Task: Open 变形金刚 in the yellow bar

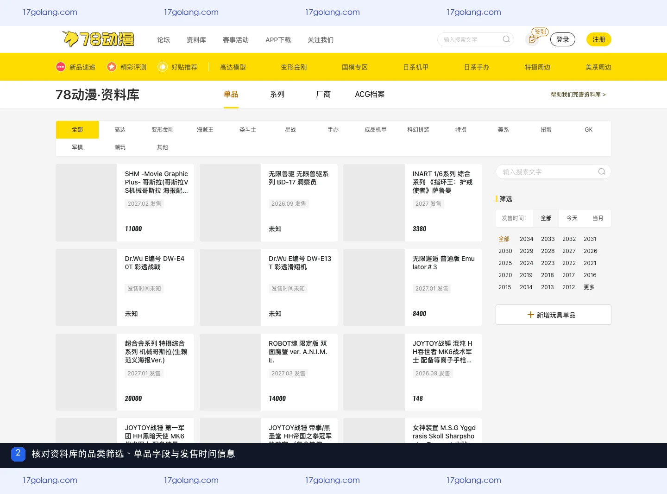Action: click(x=294, y=67)
